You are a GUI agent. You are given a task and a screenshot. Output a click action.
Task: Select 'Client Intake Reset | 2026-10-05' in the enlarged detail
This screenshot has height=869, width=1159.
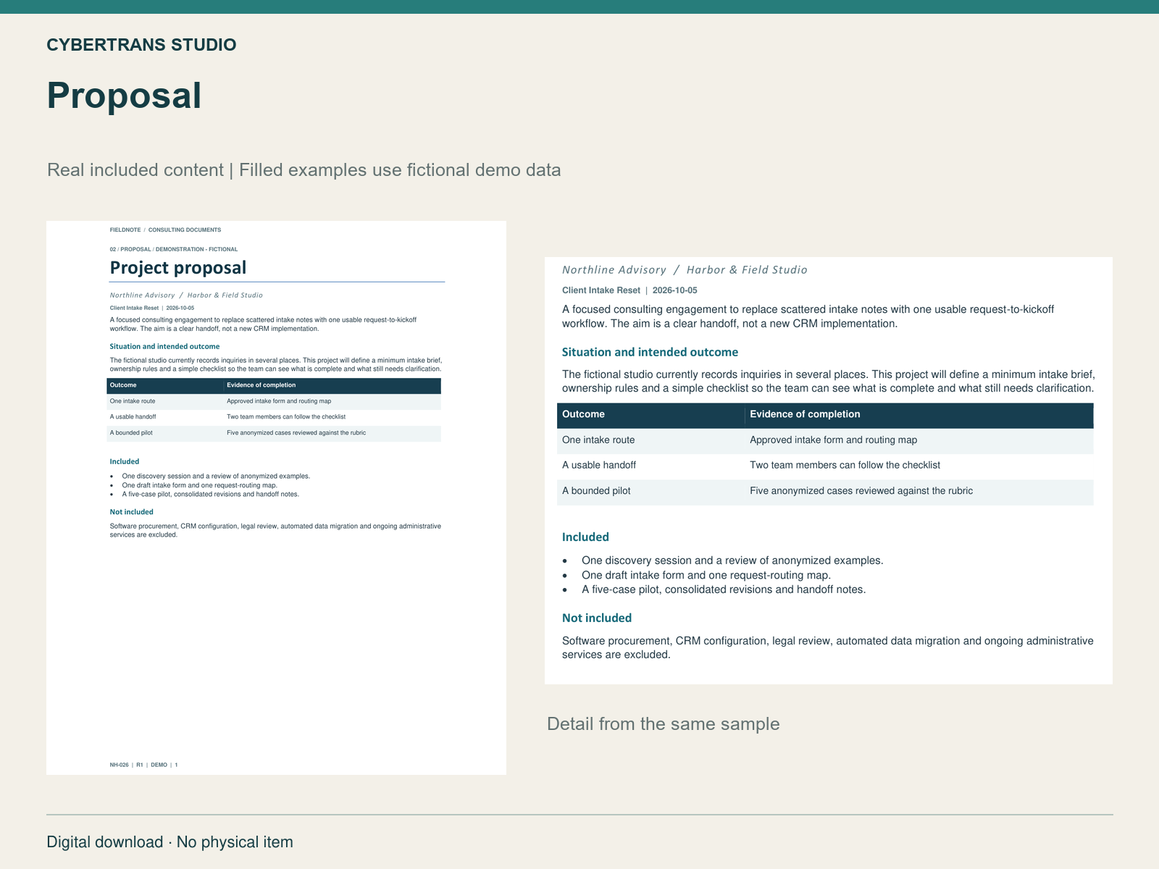click(x=629, y=290)
